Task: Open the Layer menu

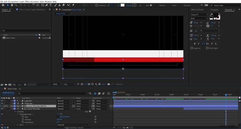Action: pyautogui.click(x=22, y=2)
